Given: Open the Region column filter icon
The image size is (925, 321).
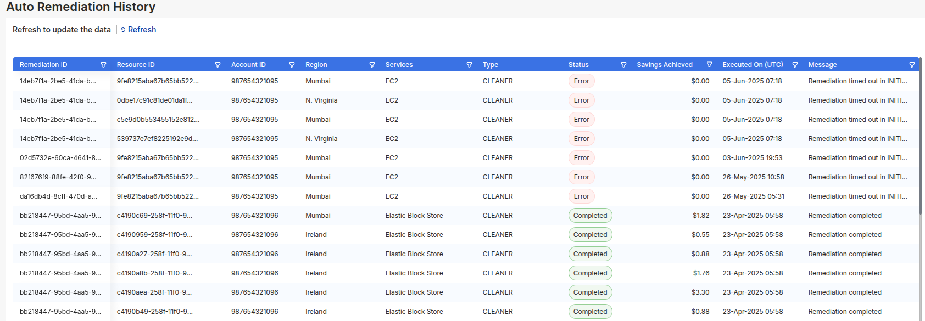Looking at the screenshot, I should [x=372, y=65].
